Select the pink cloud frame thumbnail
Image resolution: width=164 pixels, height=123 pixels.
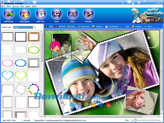pyautogui.click(x=8, y=63)
